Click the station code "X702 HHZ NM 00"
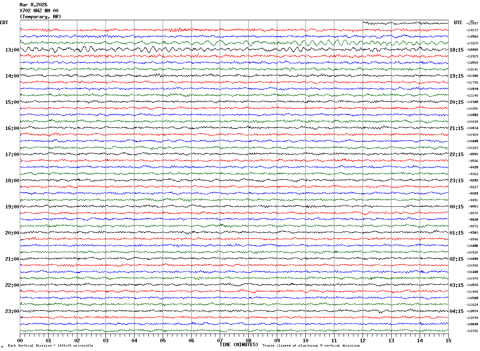 click(39, 11)
